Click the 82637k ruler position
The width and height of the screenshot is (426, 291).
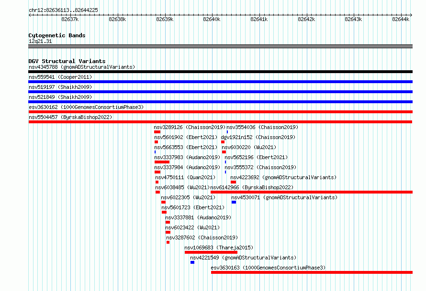click(70, 19)
